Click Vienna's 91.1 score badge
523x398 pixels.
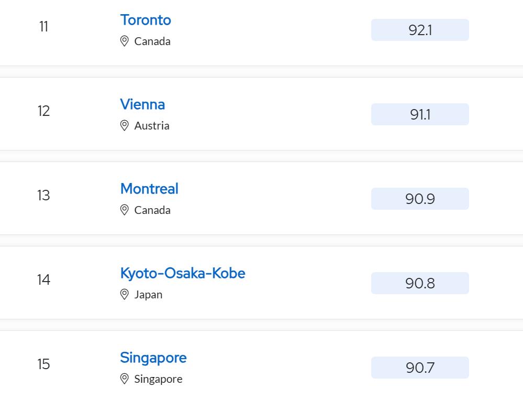(x=420, y=114)
